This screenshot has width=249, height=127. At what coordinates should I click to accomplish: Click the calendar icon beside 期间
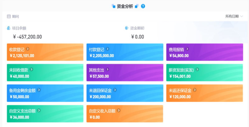pos(8,16)
